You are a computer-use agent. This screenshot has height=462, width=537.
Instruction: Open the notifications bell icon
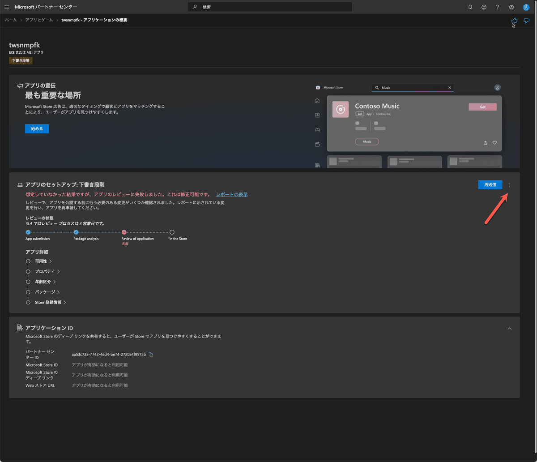469,7
